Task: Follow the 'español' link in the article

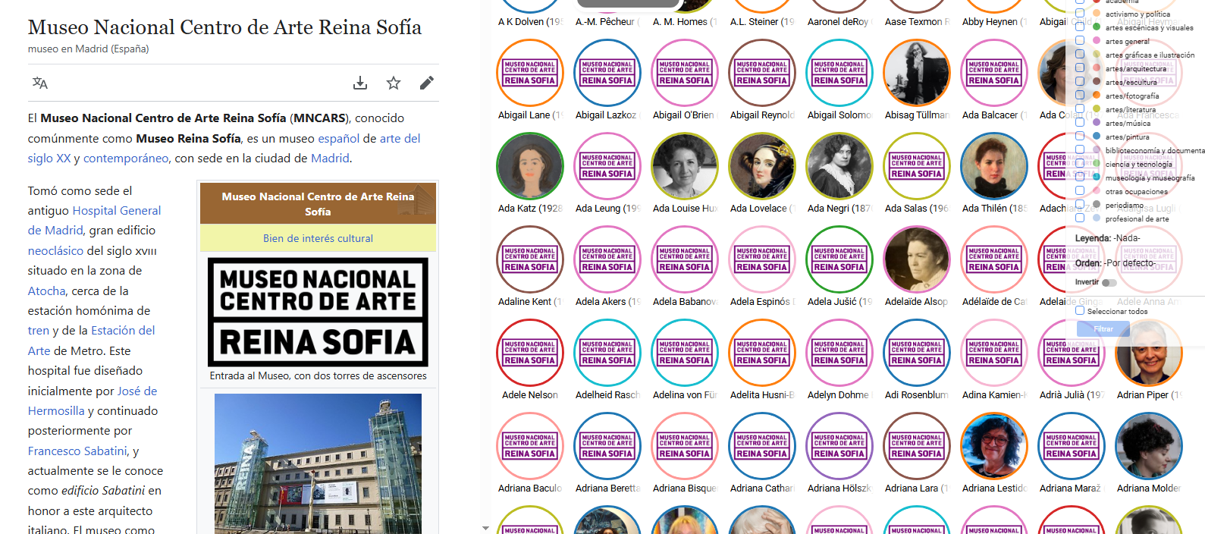Action: click(339, 138)
